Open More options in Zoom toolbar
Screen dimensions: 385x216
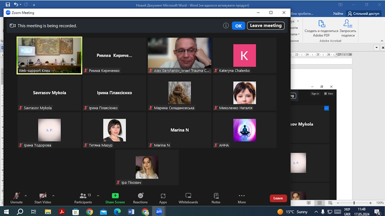[x=242, y=198]
